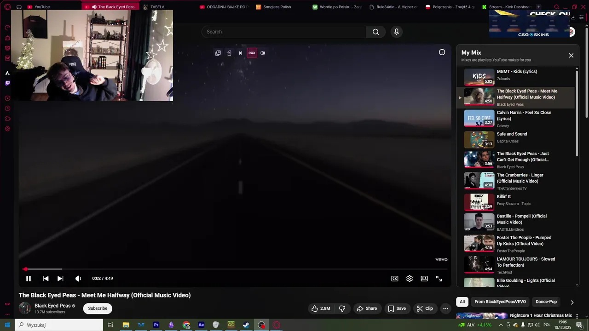Play Bastille - Pompeii from the mix
This screenshot has width=589, height=331.
515,222
